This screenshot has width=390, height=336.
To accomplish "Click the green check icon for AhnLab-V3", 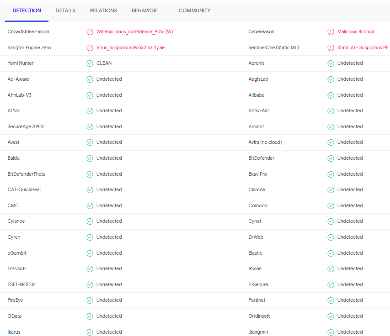I will click(90, 95).
